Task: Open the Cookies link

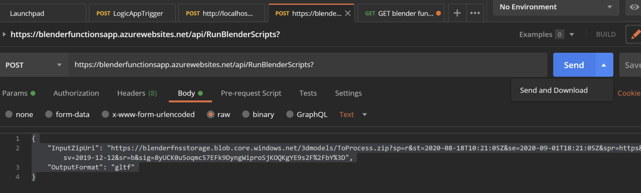Action: pos(629,93)
